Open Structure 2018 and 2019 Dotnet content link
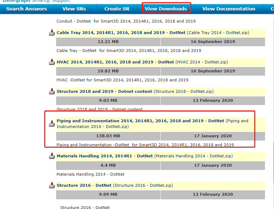The height and width of the screenshot is (209, 274). (x=135, y=92)
